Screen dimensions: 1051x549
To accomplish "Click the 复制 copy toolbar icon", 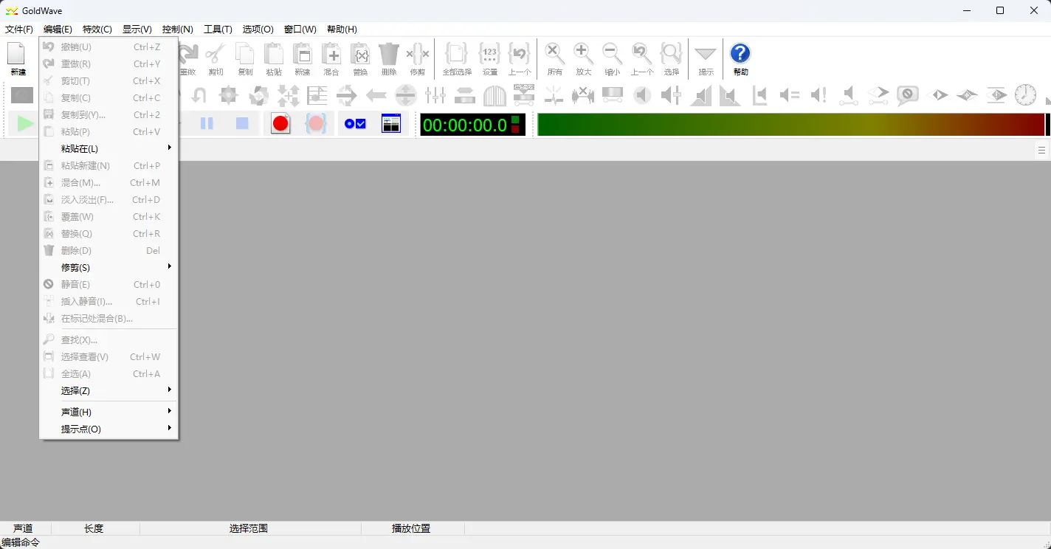I will click(x=245, y=58).
